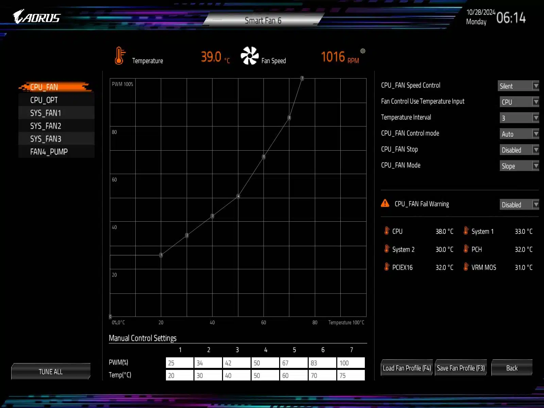Click Temp field 6 showing 70
Image resolution: width=544 pixels, height=408 pixels.
pyautogui.click(x=322, y=375)
